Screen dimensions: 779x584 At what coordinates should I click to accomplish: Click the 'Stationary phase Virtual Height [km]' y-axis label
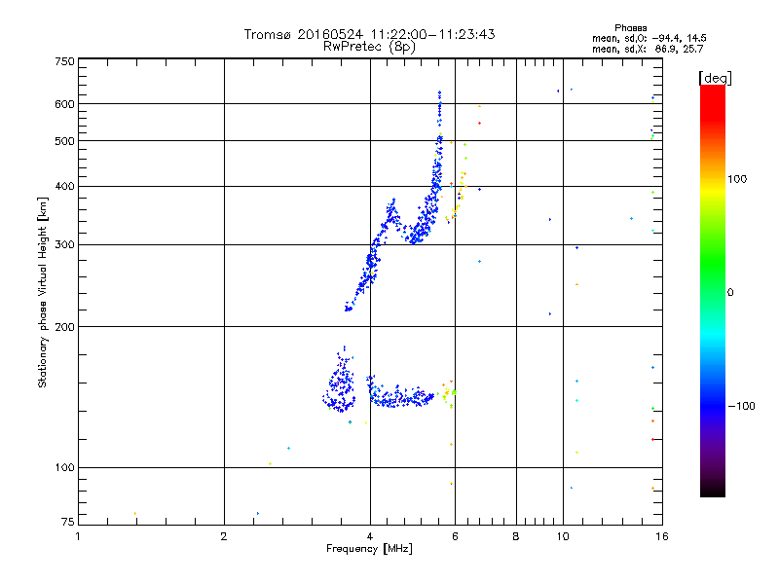point(43,293)
